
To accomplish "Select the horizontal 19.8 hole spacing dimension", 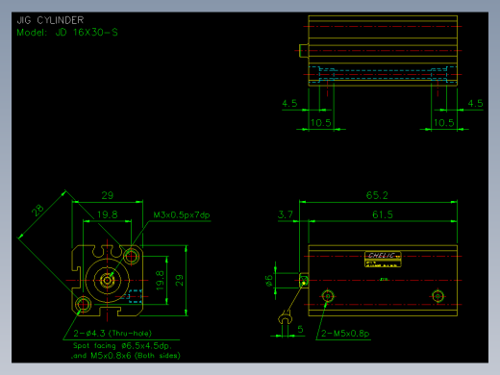I will tap(108, 214).
